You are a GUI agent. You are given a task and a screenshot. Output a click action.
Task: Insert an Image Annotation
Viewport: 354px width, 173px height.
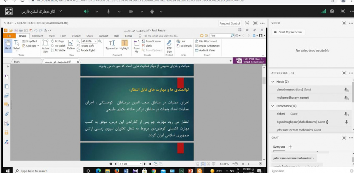207,46
